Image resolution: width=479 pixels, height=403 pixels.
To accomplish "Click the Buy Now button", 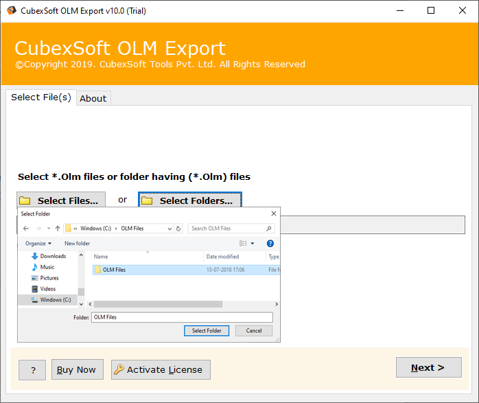I will click(x=76, y=369).
